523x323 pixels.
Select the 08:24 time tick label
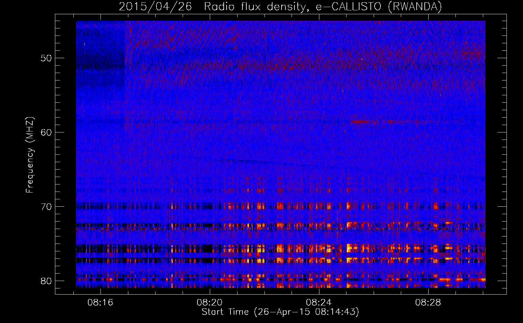coord(319,303)
